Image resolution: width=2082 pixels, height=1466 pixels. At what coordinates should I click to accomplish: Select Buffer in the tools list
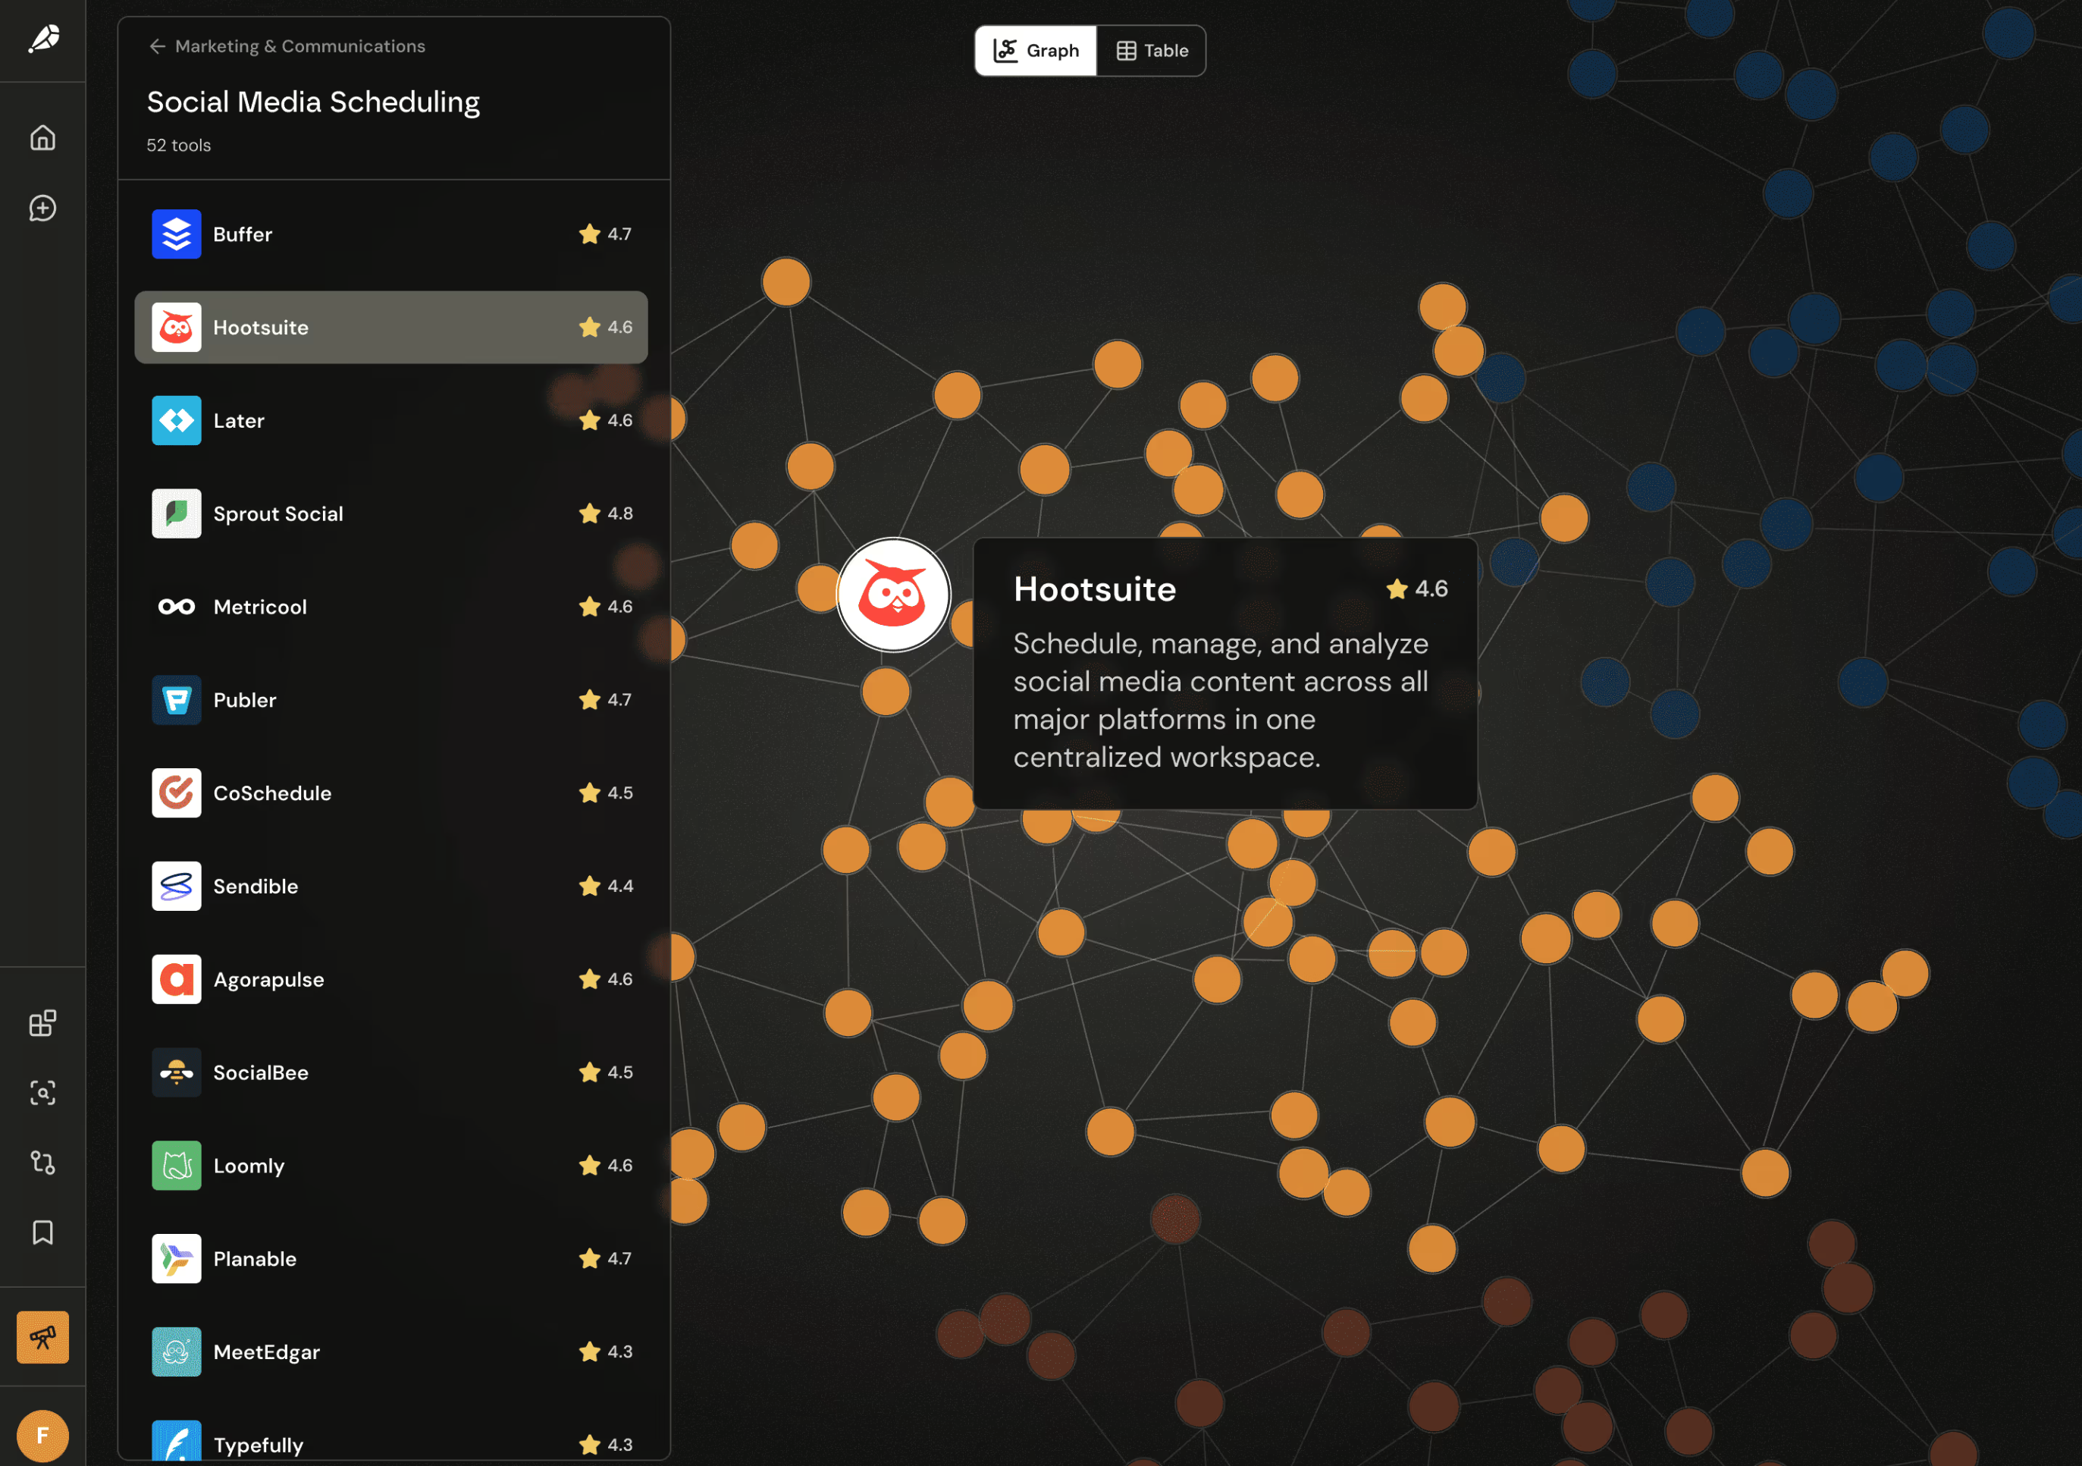(390, 234)
